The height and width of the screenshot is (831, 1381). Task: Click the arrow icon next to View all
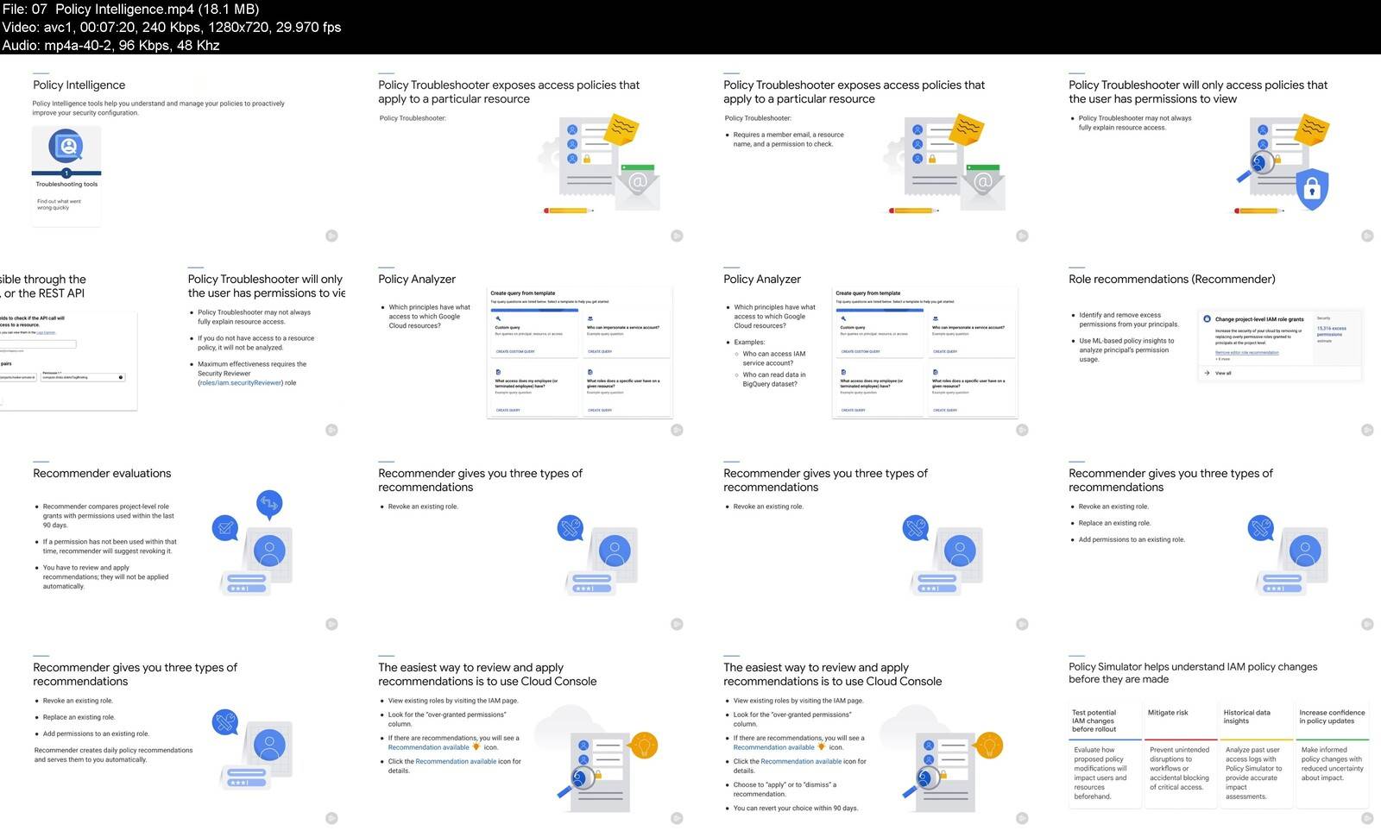1207,373
